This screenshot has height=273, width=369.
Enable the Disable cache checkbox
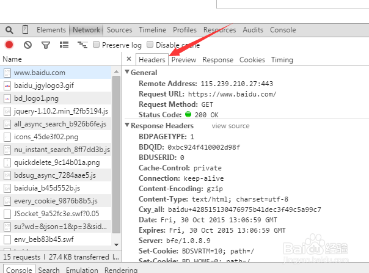(150, 44)
